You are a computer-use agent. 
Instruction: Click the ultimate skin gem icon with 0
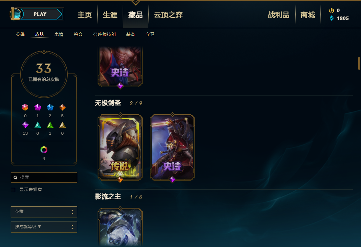(25, 107)
